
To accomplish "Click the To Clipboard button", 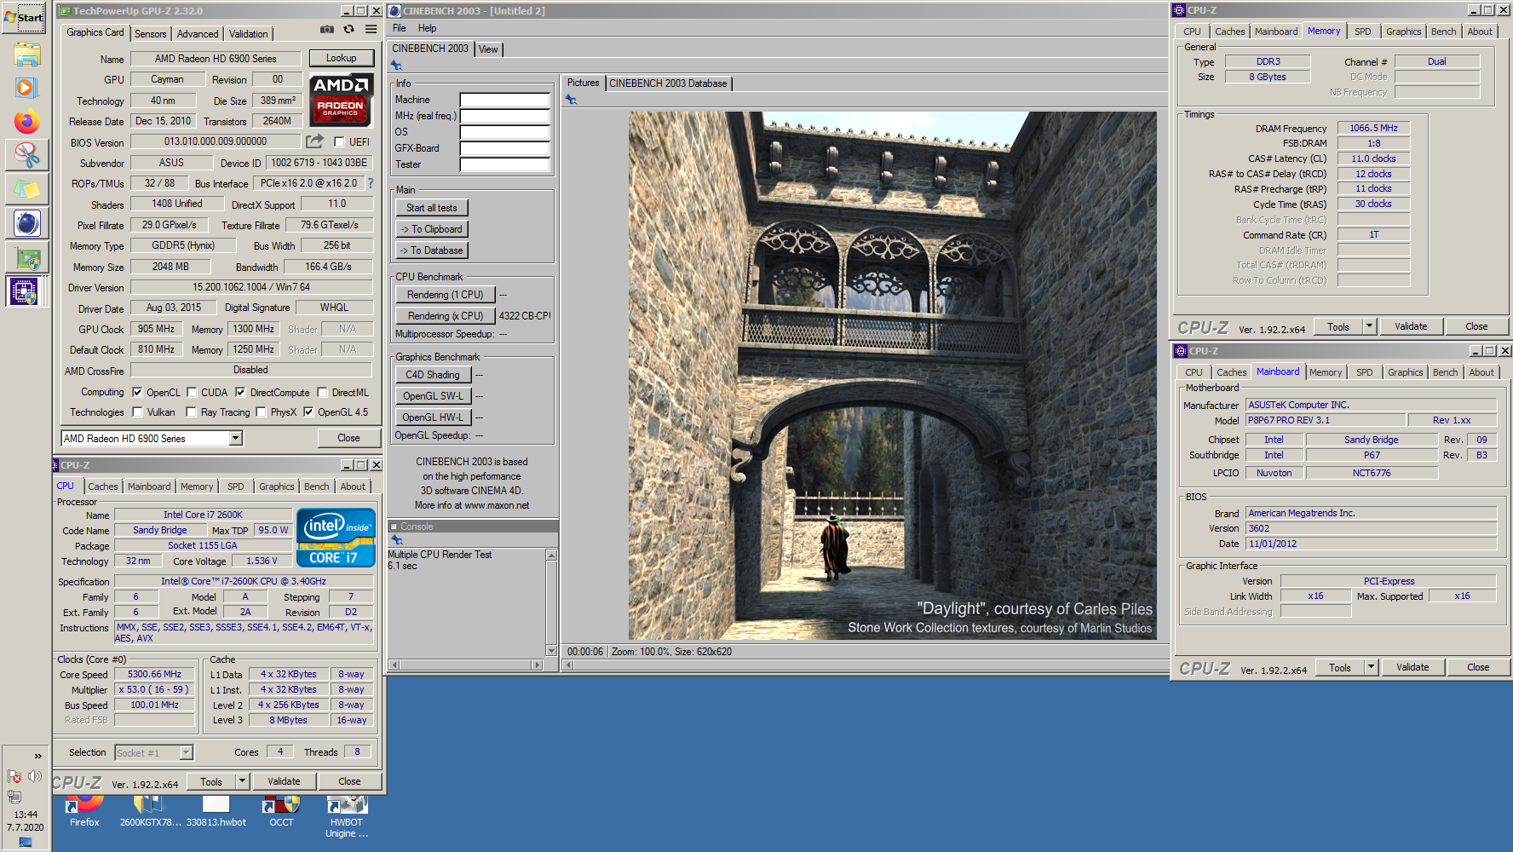I will [x=431, y=229].
